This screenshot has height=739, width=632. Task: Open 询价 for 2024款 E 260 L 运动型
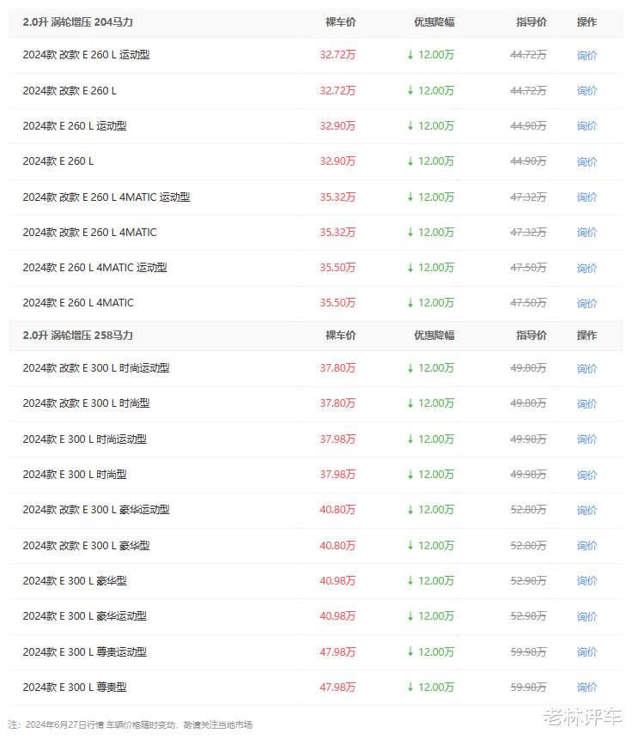586,126
